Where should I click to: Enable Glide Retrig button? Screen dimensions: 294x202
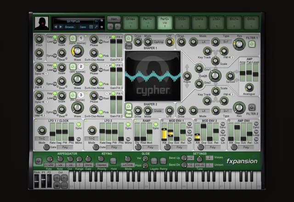point(163,161)
